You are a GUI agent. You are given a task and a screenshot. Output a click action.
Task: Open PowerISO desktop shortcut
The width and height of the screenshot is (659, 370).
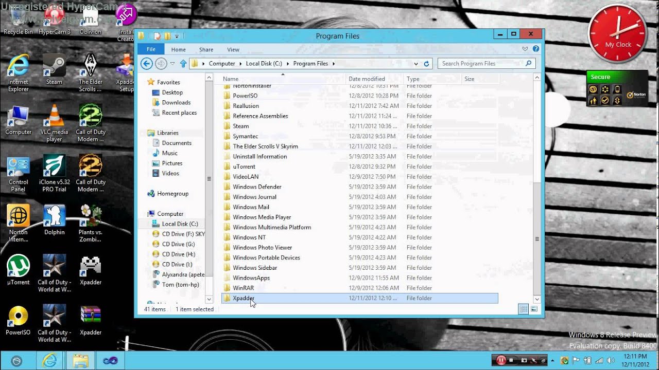point(18,320)
